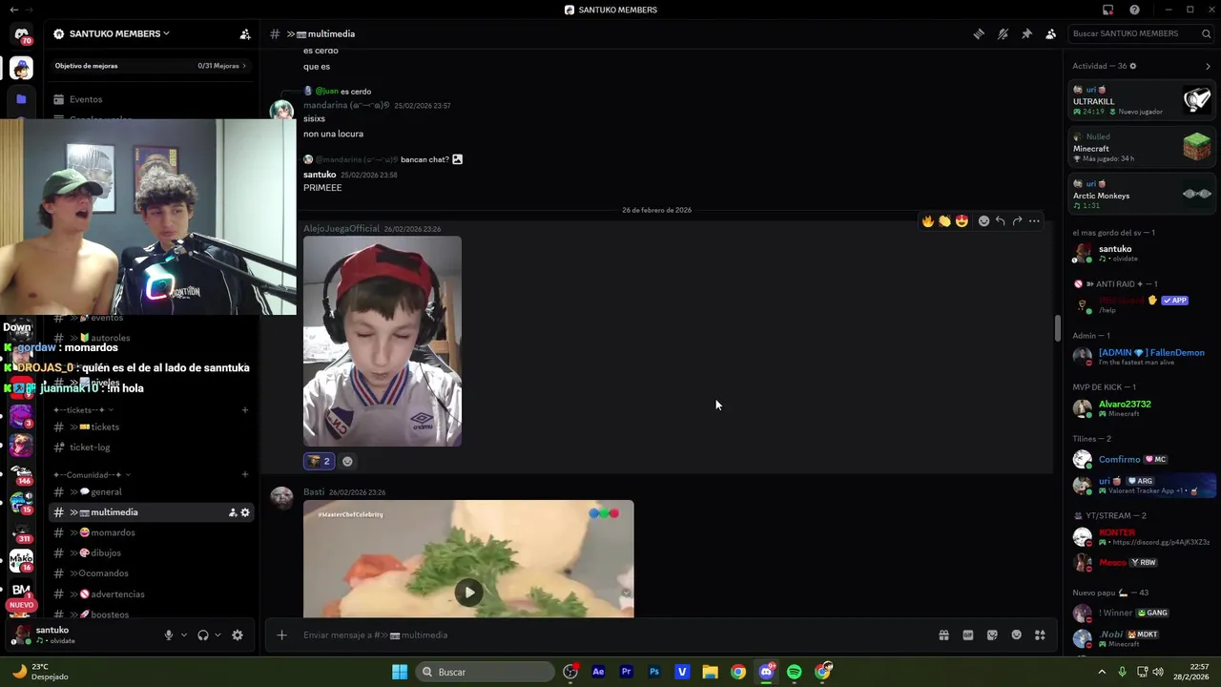The width and height of the screenshot is (1221, 687).
Task: Open user settings gear
Action: [238, 635]
